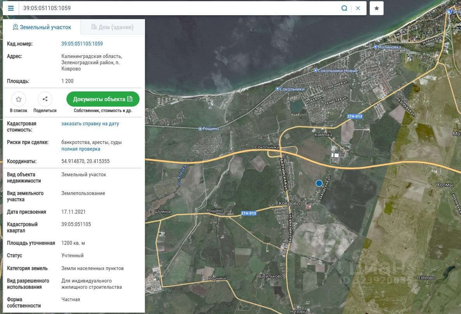This screenshot has width=461, height=314.
Task: Click the 27A-013 road badge near Каменка
Action: [x=354, y=116]
